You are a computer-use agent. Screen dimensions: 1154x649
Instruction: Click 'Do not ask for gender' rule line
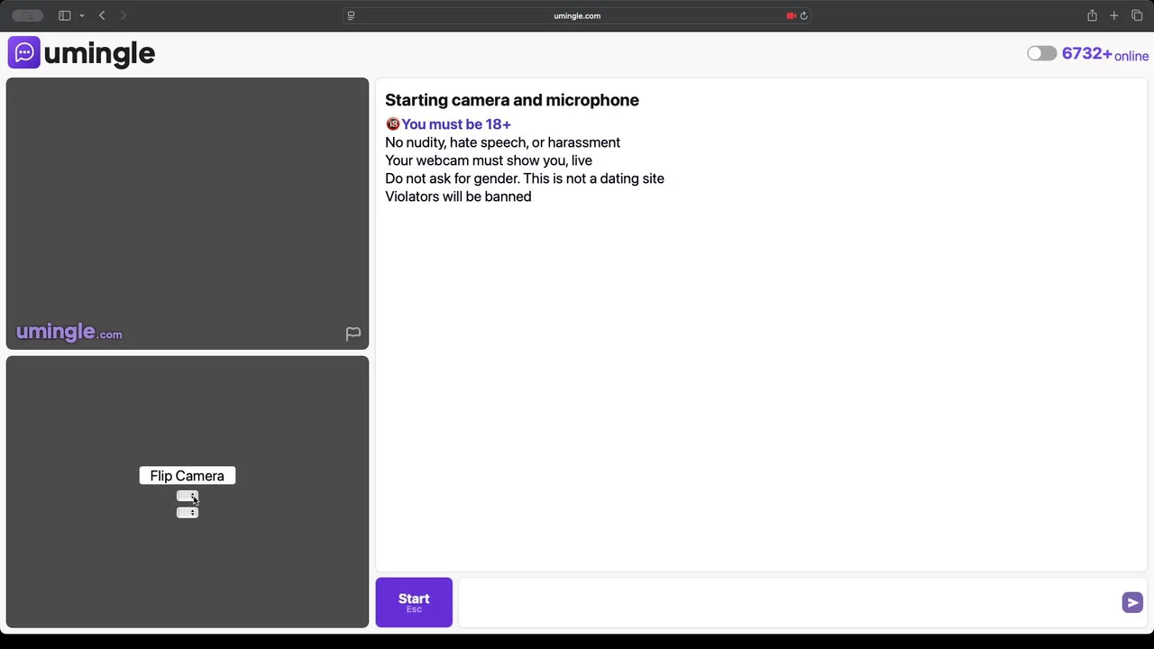[525, 178]
